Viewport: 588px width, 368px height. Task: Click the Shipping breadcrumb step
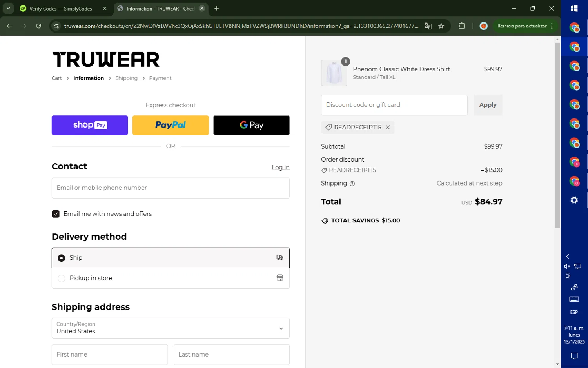point(126,78)
